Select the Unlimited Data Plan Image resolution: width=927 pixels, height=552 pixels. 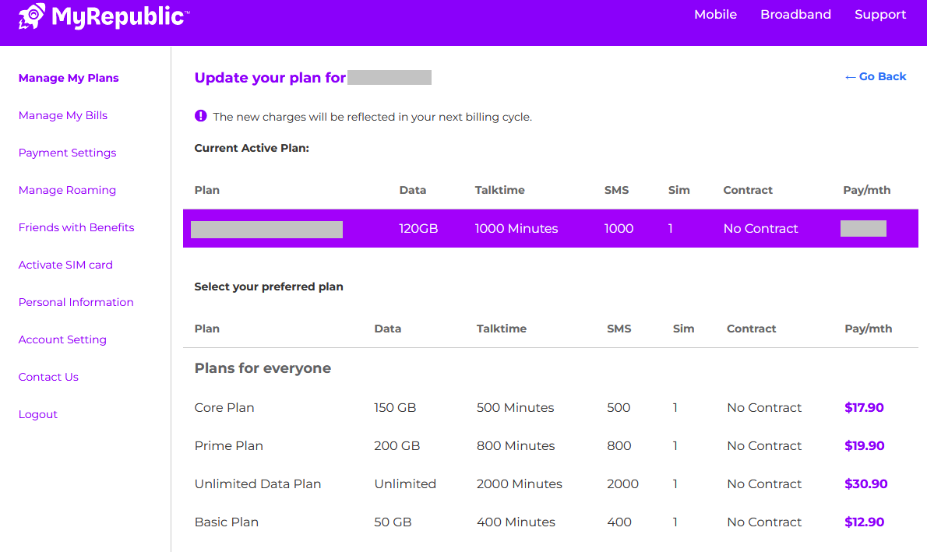tap(258, 483)
